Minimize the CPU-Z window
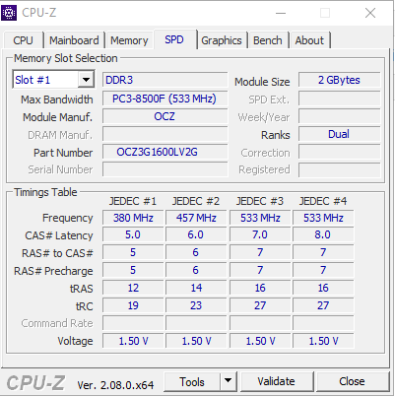The image size is (395, 397). click(281, 13)
